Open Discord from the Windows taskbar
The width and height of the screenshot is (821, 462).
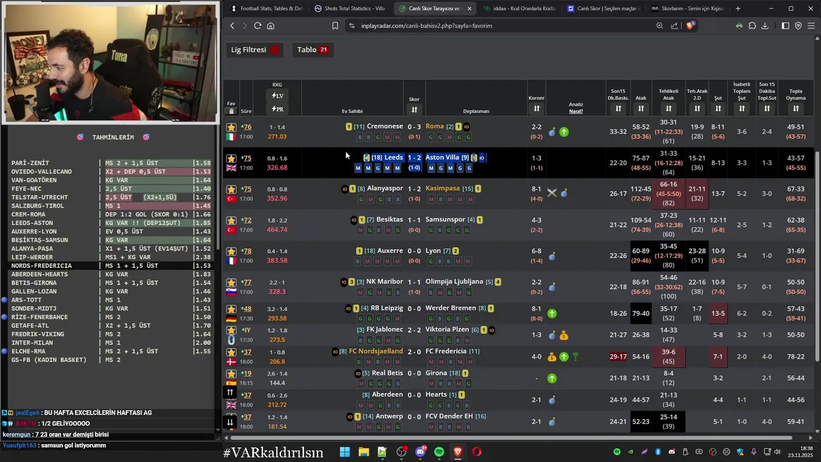(420, 452)
